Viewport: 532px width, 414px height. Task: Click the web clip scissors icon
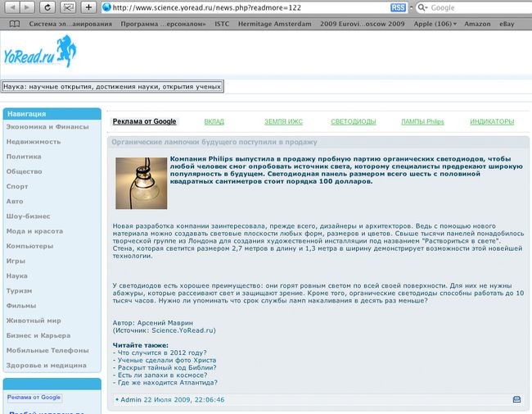68,7
